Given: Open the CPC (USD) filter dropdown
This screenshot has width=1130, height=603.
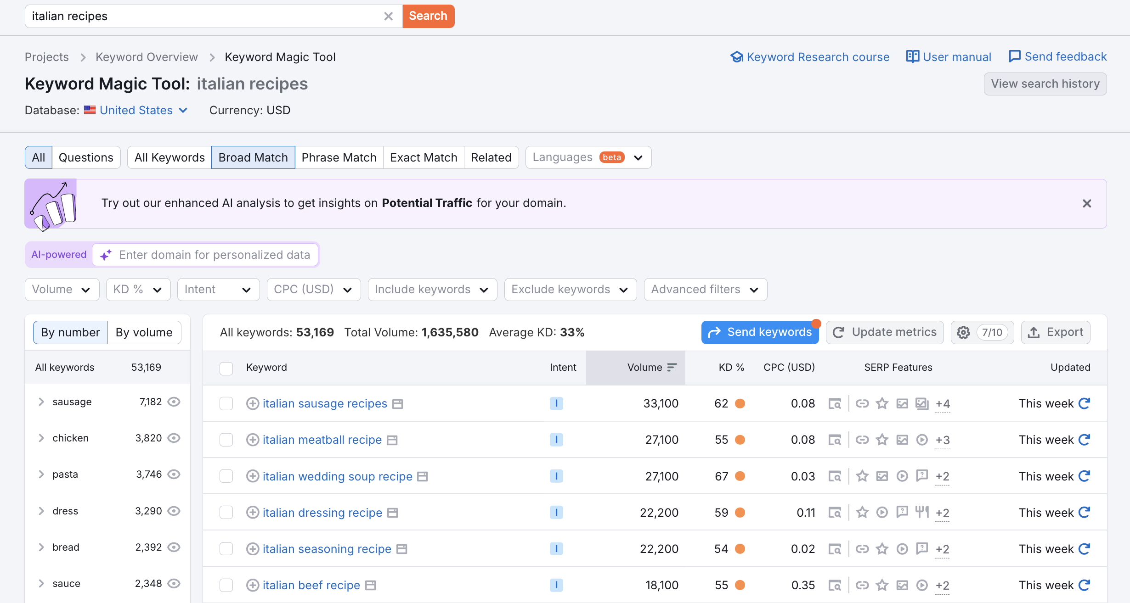Looking at the screenshot, I should tap(314, 290).
